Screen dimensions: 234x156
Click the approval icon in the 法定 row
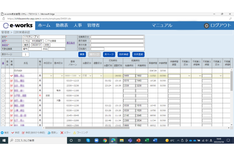tap(11, 96)
